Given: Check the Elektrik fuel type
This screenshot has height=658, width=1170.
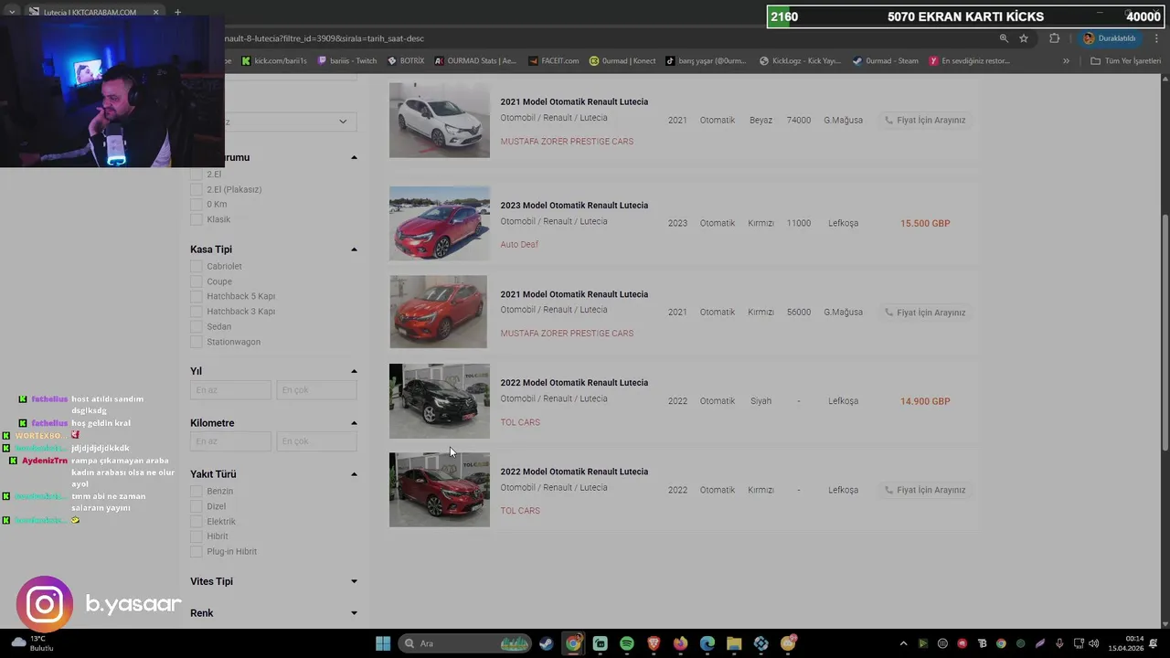Looking at the screenshot, I should (x=196, y=521).
